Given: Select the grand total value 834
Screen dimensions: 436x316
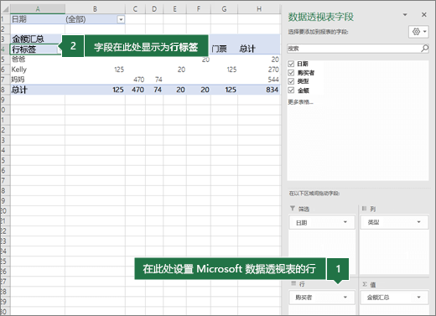Looking at the screenshot, I should [x=259, y=90].
